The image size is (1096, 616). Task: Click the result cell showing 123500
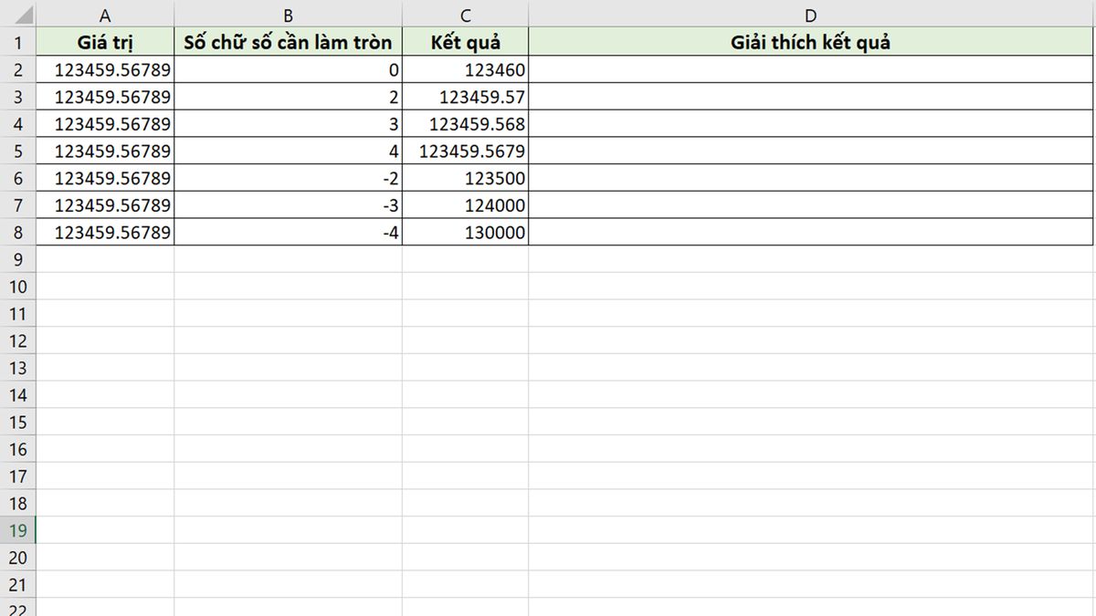coord(465,178)
